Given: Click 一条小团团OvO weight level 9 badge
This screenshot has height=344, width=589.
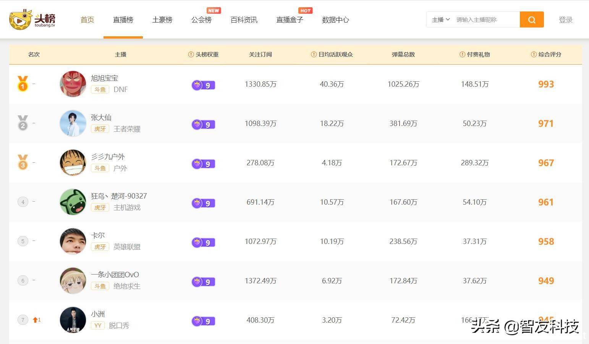Looking at the screenshot, I should pyautogui.click(x=203, y=281).
